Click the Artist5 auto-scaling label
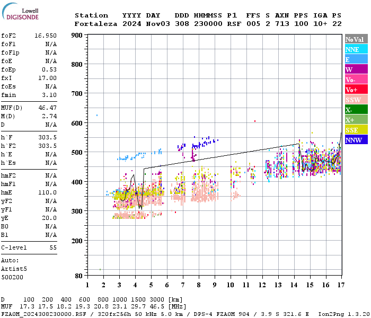Viewport: 371px width, 318px height. [x=14, y=269]
